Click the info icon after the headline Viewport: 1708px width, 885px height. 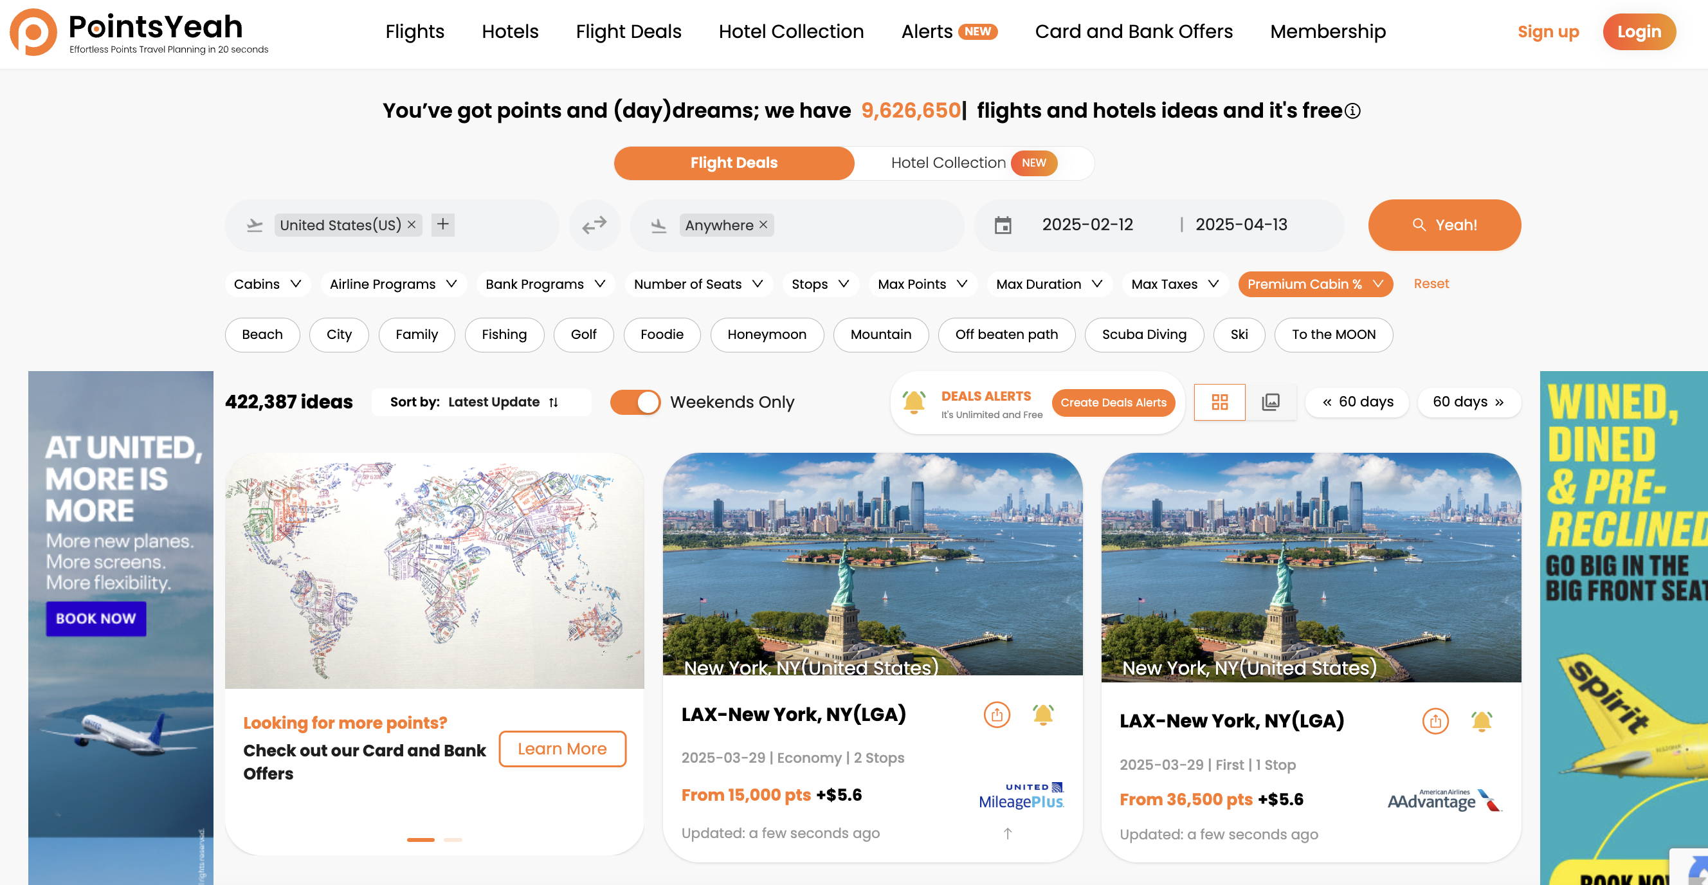point(1352,111)
